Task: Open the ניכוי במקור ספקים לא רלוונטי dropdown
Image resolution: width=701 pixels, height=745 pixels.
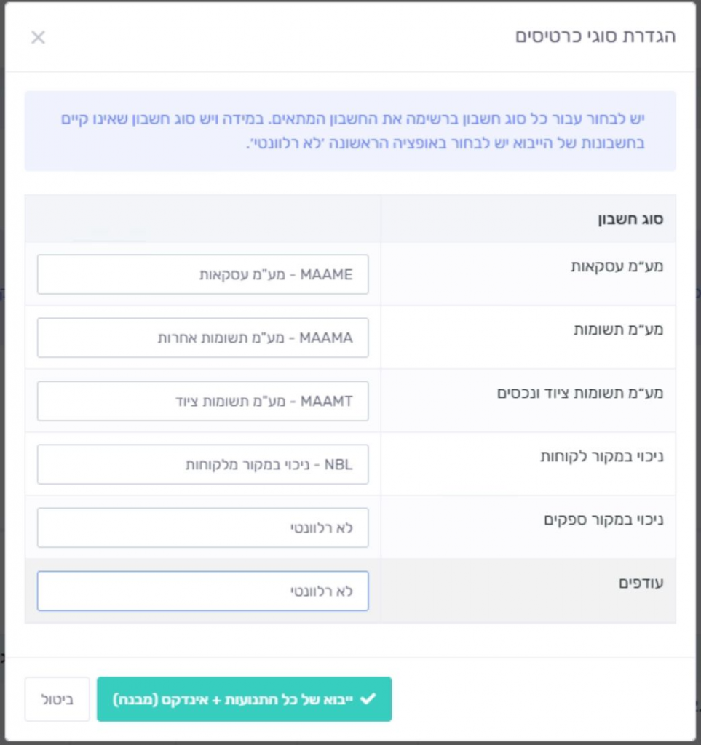Action: (x=202, y=527)
